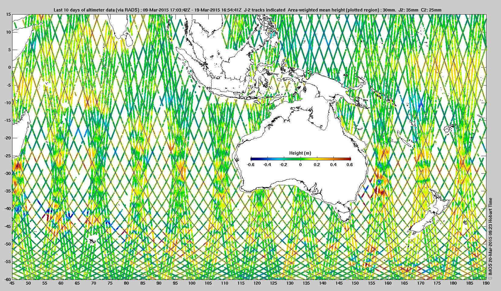501x291 pixels.
Task: Click the longitude axis tick label '145'
Action: 339,283
